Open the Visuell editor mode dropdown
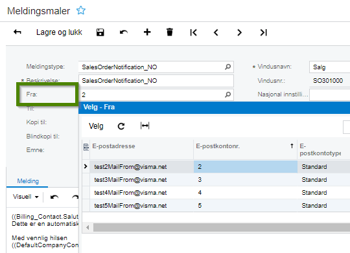Screen dimensions: 350x253 (x=26, y=197)
